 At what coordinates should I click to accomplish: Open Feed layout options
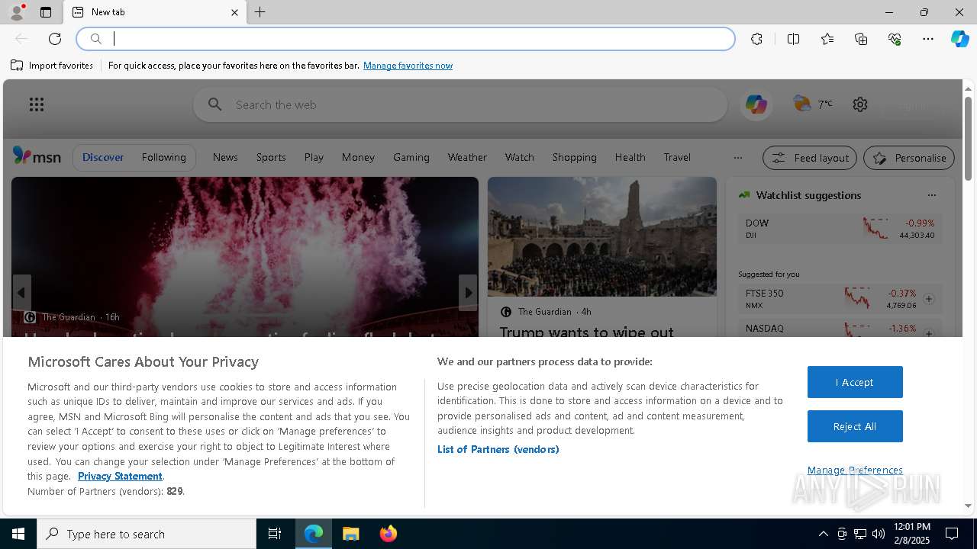pyautogui.click(x=810, y=158)
